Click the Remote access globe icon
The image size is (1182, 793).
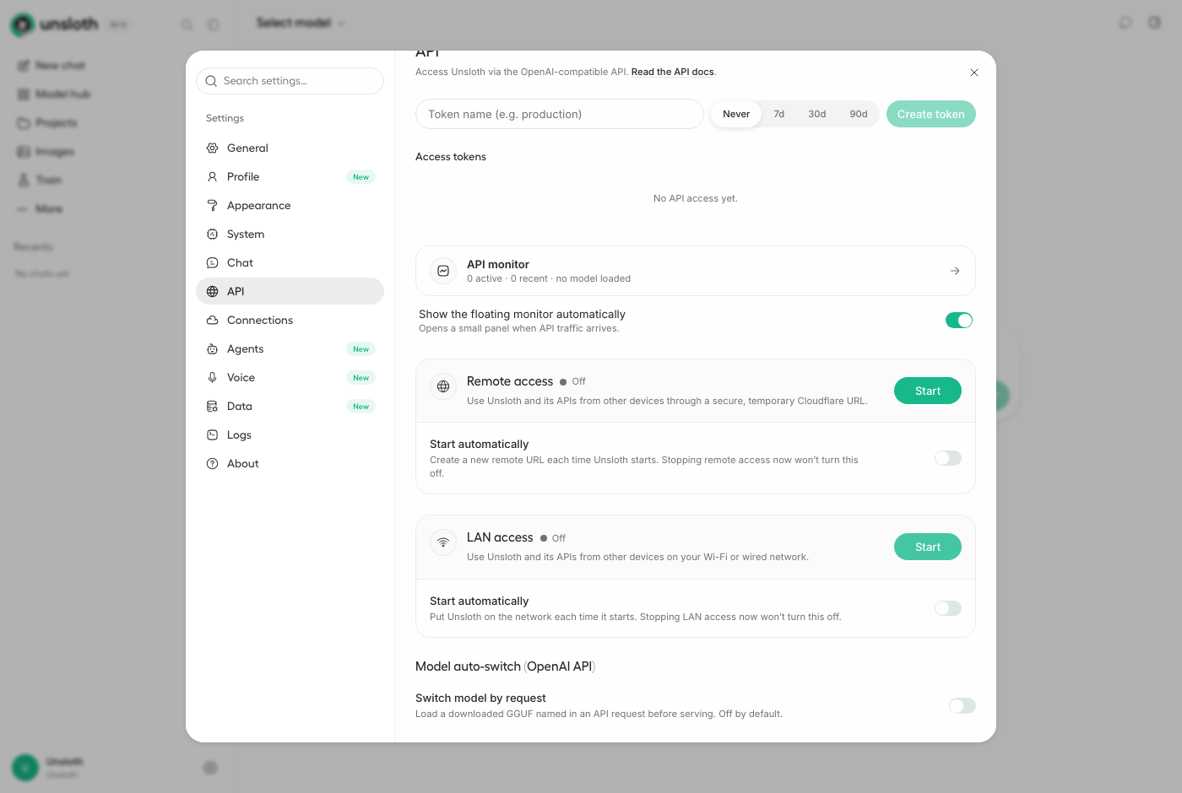(443, 386)
